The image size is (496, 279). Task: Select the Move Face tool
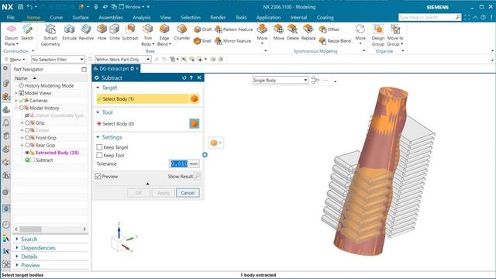(x=279, y=33)
